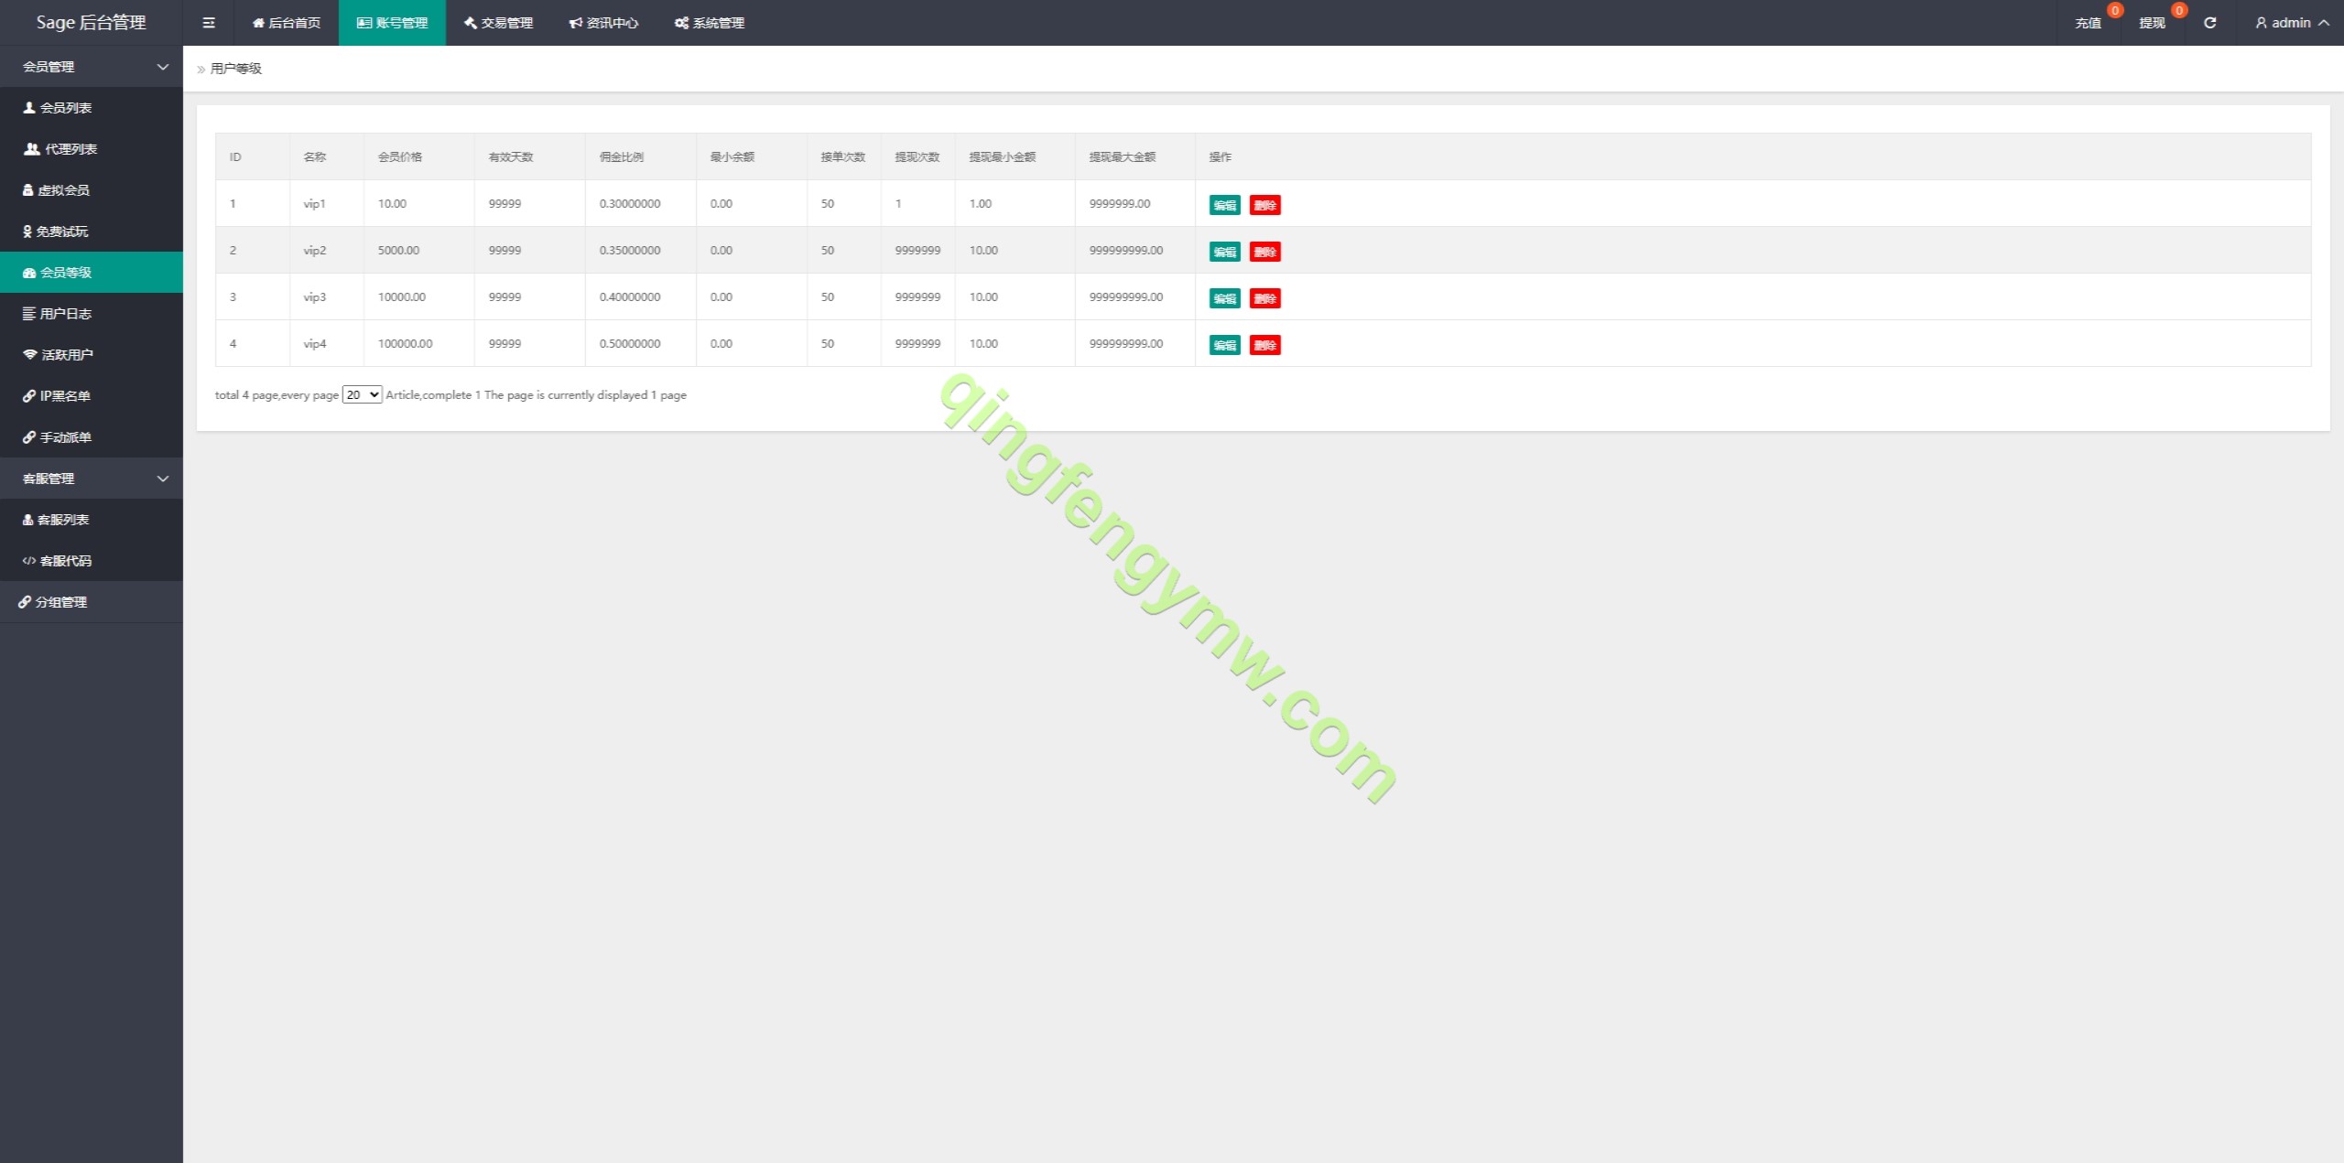The height and width of the screenshot is (1163, 2344).
Task: Open the admin user dropdown
Action: pos(2291,23)
